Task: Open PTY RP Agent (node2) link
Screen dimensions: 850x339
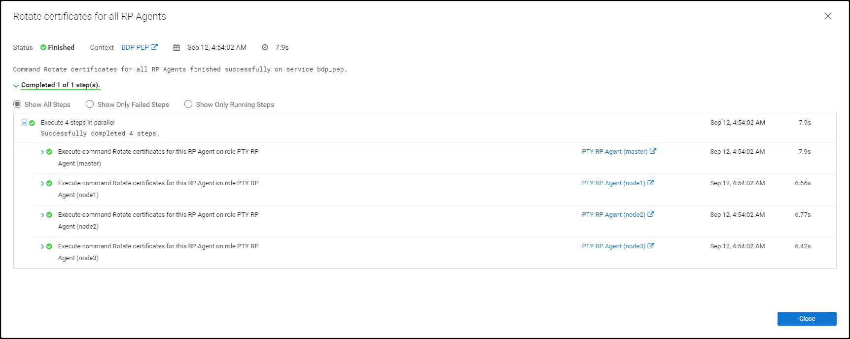Action: pyautogui.click(x=613, y=215)
